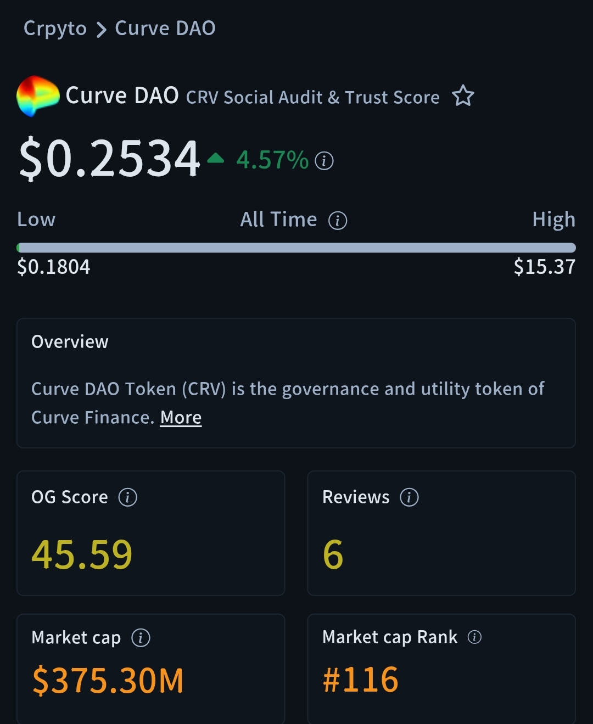
Task: Click the Curve DAO rainbow logo
Action: point(38,96)
